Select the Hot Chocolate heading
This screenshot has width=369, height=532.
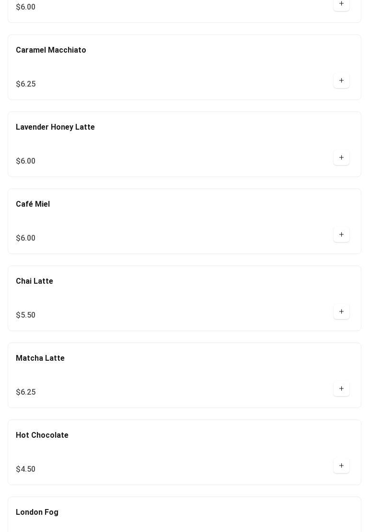click(42, 435)
